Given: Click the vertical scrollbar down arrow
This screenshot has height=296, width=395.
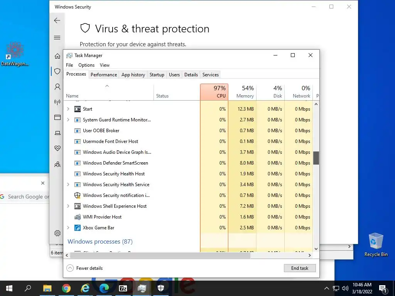Looking at the screenshot, I should tap(316, 249).
